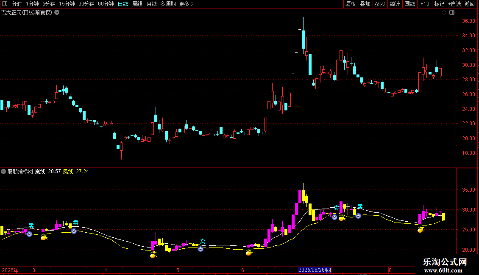Click the 36.00 price axis label
Screen dimensions: 479x275
coord(468,21)
